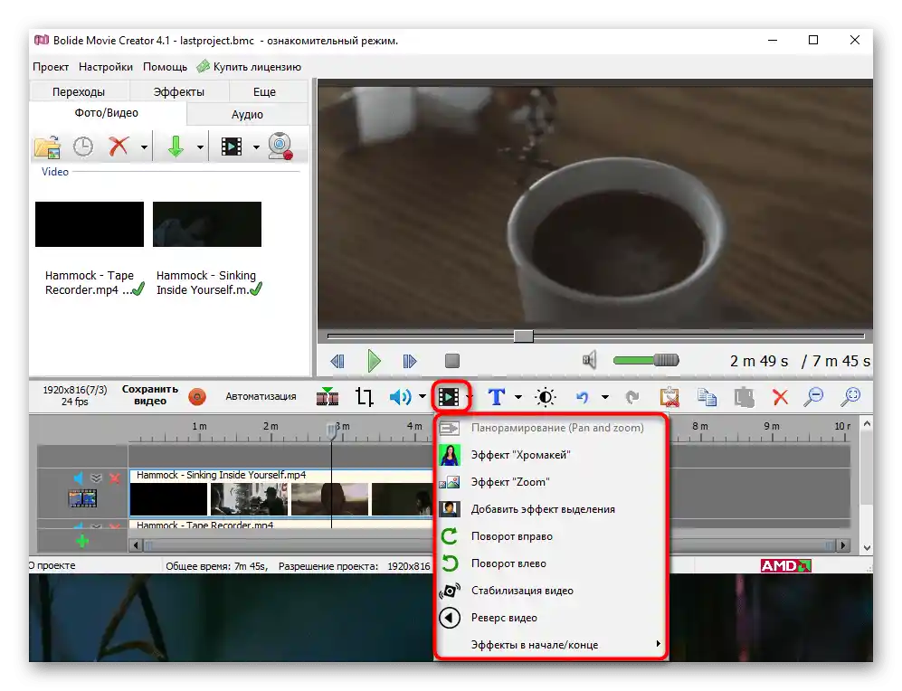Select Стабилизация видео menu item

(551, 591)
